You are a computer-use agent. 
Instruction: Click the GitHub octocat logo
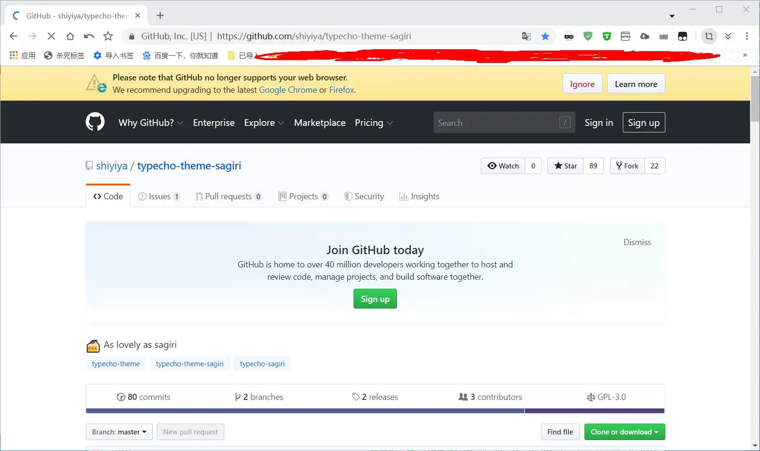click(95, 122)
